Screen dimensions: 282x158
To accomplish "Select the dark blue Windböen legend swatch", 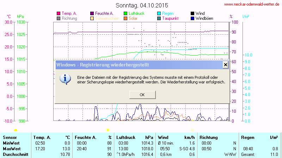I will tap(192, 18).
